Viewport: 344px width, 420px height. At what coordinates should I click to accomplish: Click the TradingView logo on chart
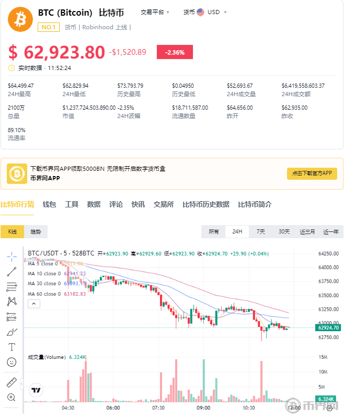[x=36, y=390]
